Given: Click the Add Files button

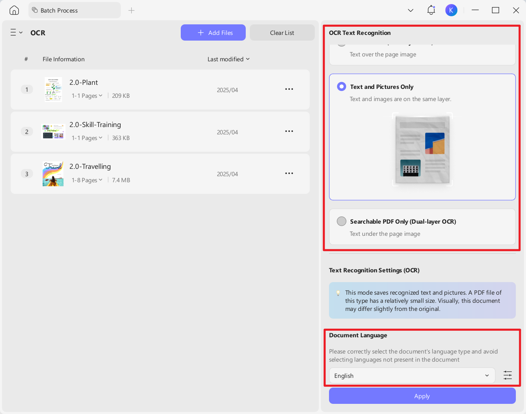Looking at the screenshot, I should (213, 32).
